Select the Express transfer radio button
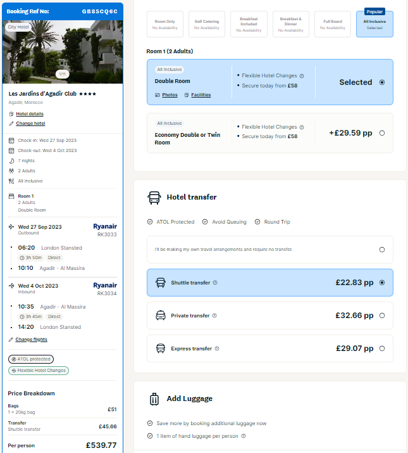The image size is (408, 453). pyautogui.click(x=382, y=348)
